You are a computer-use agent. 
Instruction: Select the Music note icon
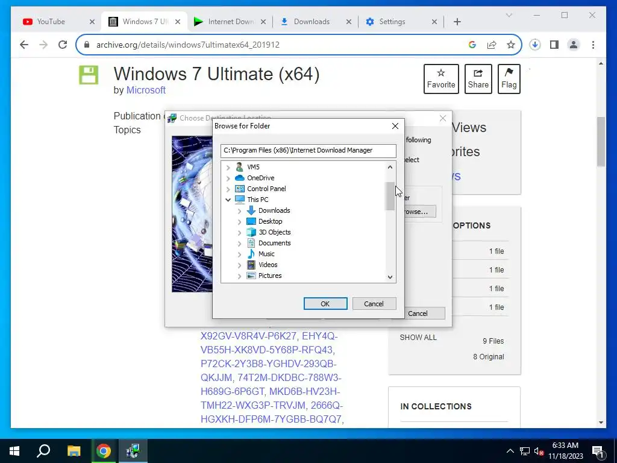(x=251, y=254)
